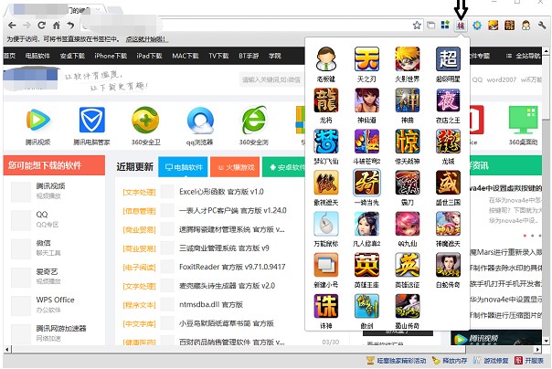This screenshot has width=552, height=369.
Task: Open the 盛世三国 game icon
Action: coord(448,183)
